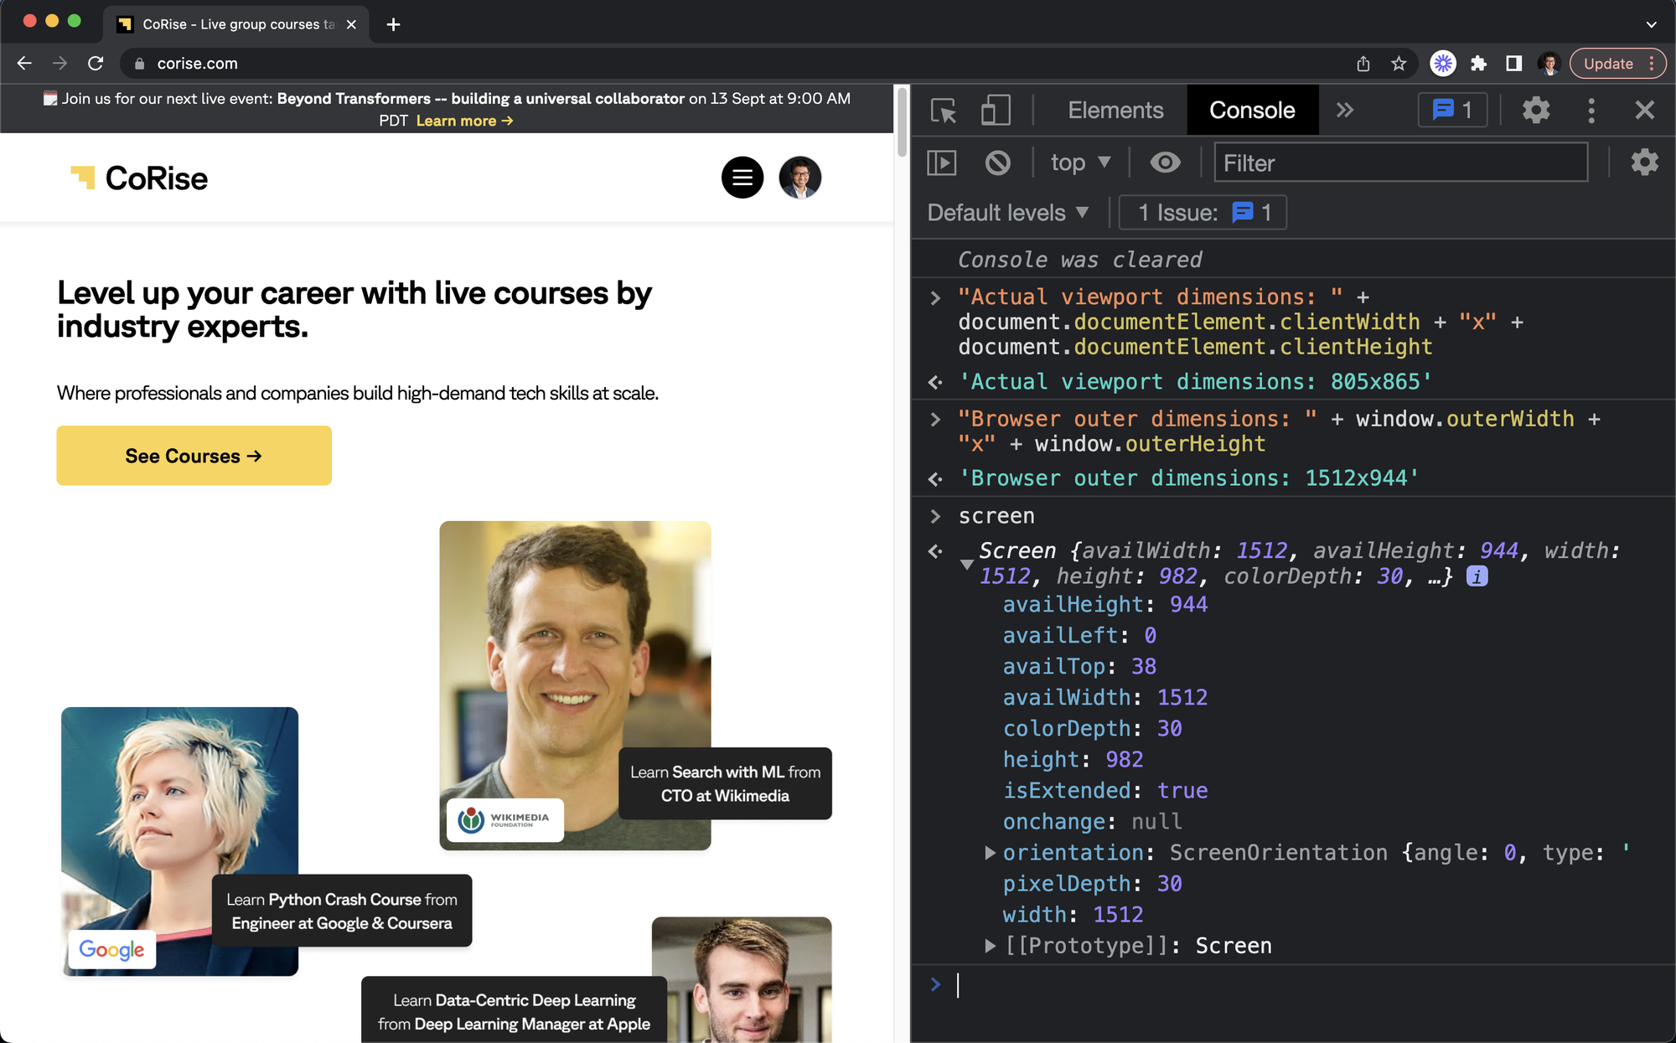Screen dimensions: 1676x1043
Task: Open DevTools three-dot customize menu
Action: tap(1591, 111)
